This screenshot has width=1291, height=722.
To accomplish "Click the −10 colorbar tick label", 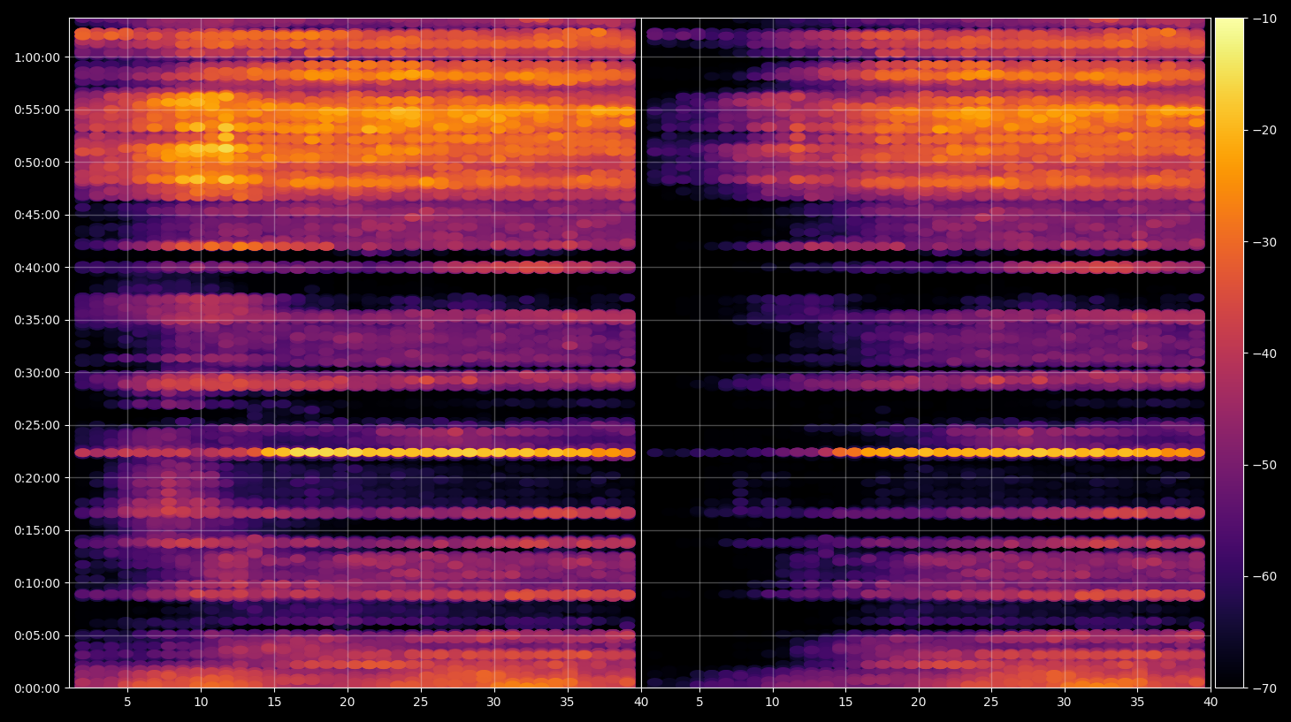I will (x=1264, y=19).
